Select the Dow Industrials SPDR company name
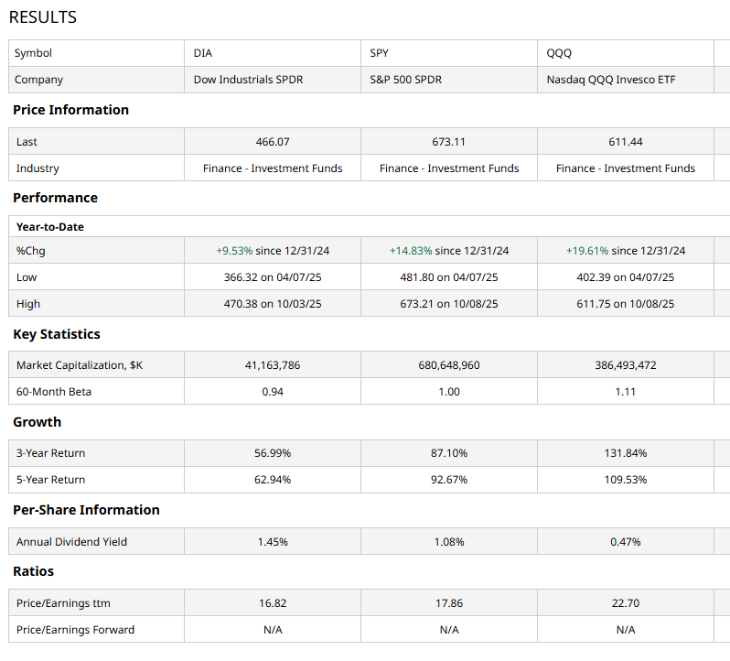Viewport: 730px width, 661px height. coord(248,80)
